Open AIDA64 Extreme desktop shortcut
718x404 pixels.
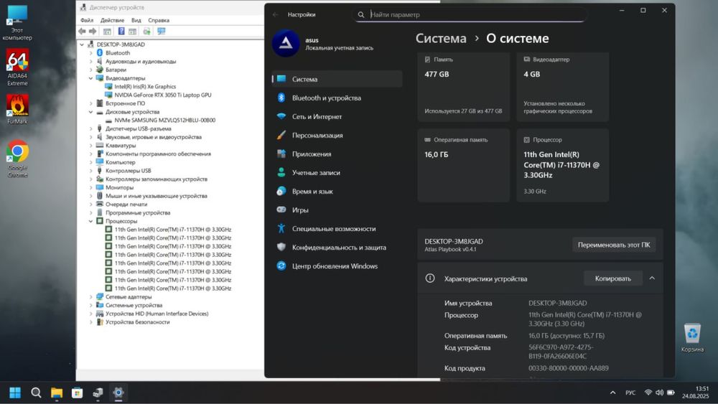point(17,67)
